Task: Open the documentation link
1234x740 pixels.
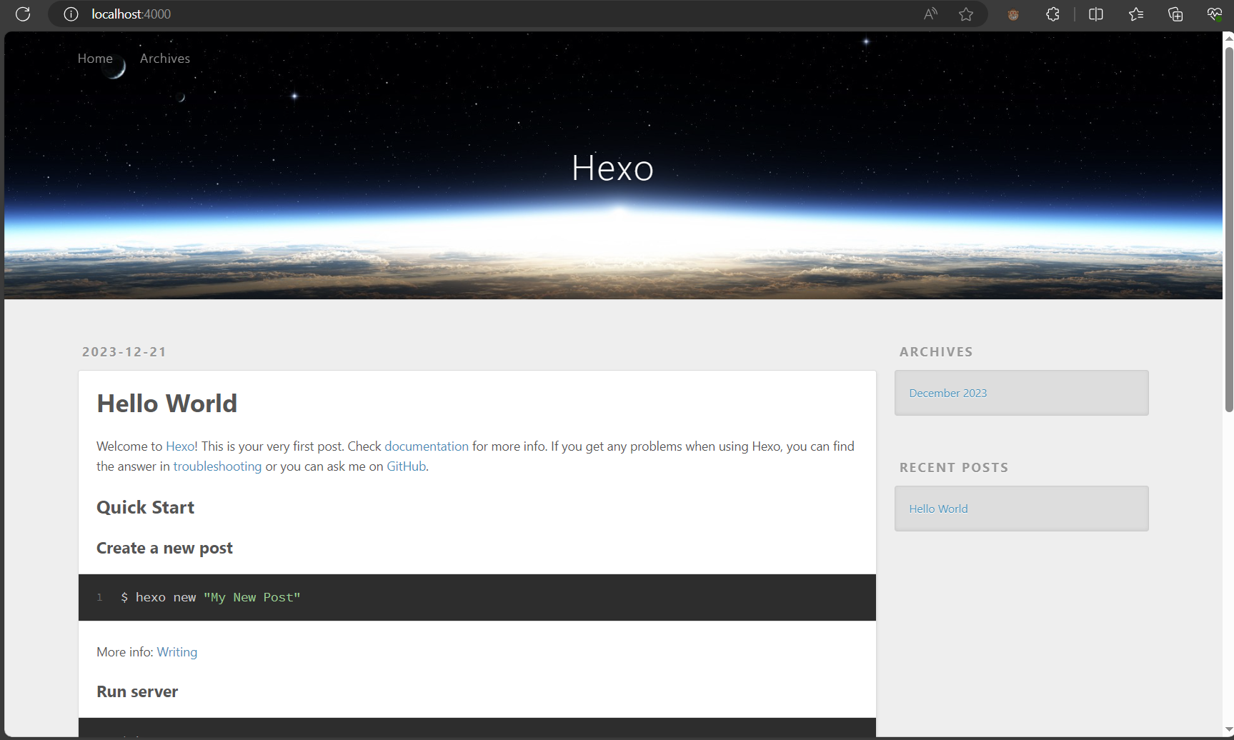Action: click(x=427, y=446)
